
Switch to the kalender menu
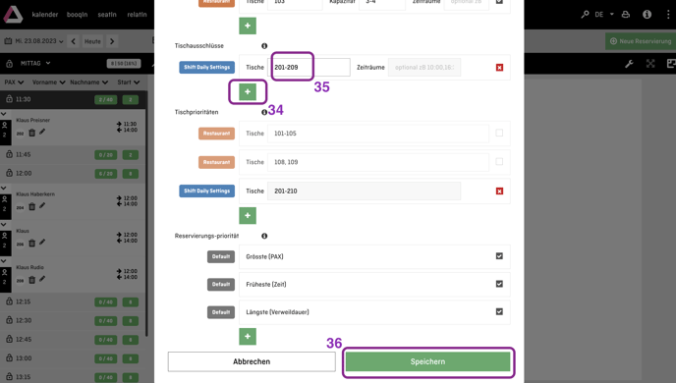[45, 14]
